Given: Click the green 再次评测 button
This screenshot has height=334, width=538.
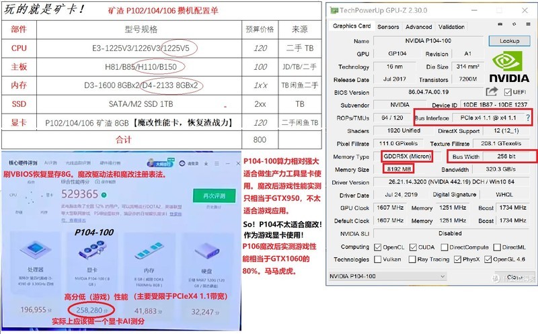Looking at the screenshot, I should point(214,196).
